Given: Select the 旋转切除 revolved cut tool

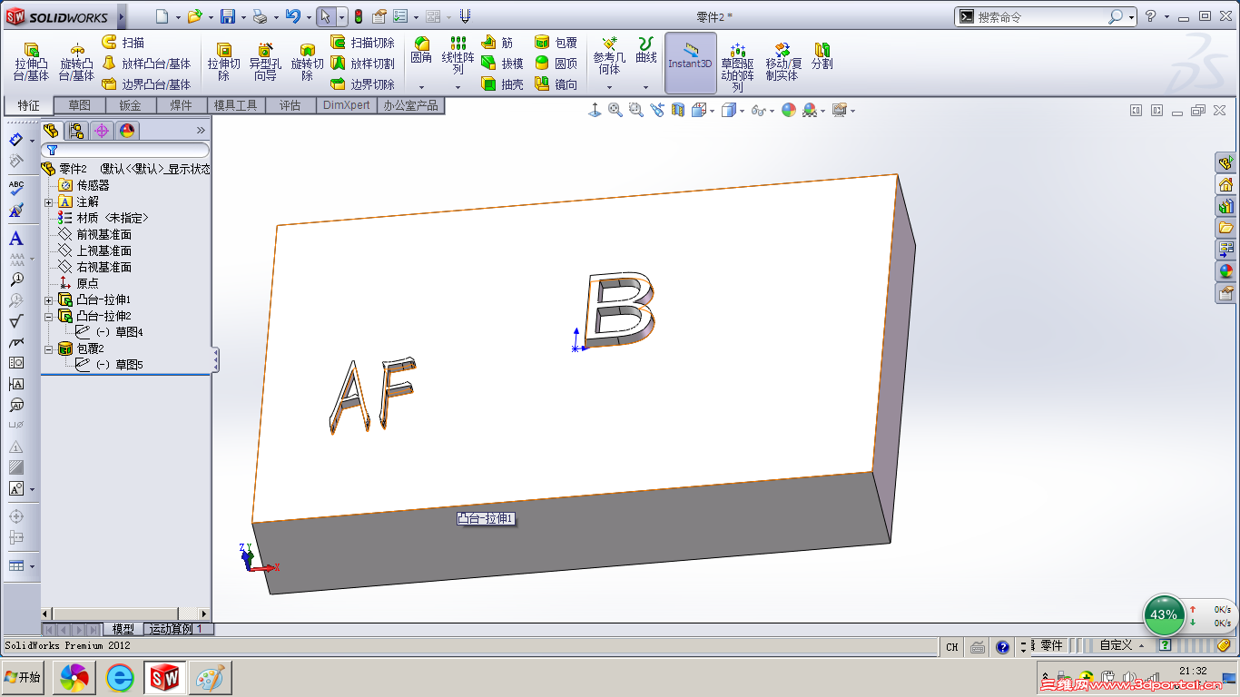Looking at the screenshot, I should [x=307, y=62].
